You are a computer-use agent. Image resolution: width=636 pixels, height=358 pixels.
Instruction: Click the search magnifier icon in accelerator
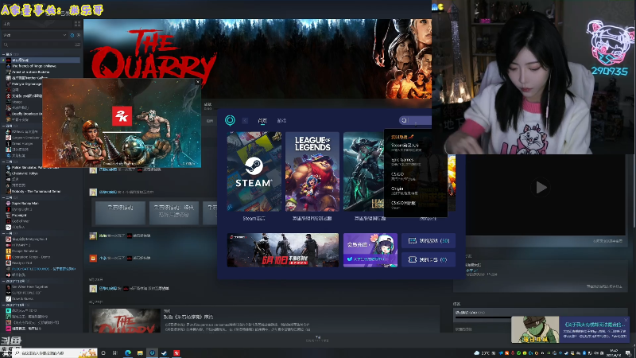[x=404, y=120]
